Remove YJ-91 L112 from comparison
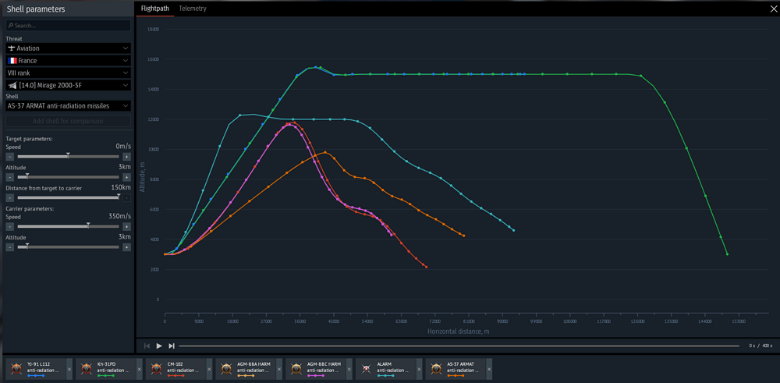The width and height of the screenshot is (780, 383). 69,369
